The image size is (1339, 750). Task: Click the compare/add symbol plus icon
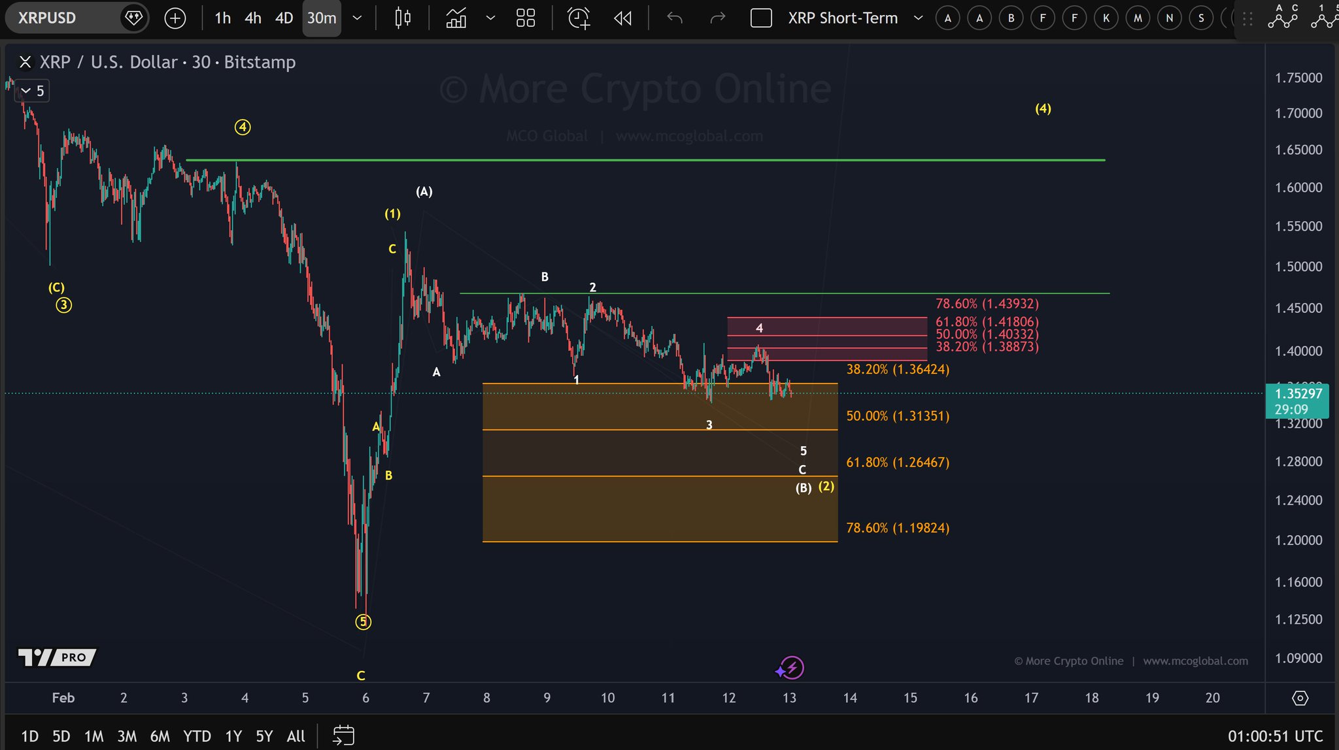[x=175, y=18]
